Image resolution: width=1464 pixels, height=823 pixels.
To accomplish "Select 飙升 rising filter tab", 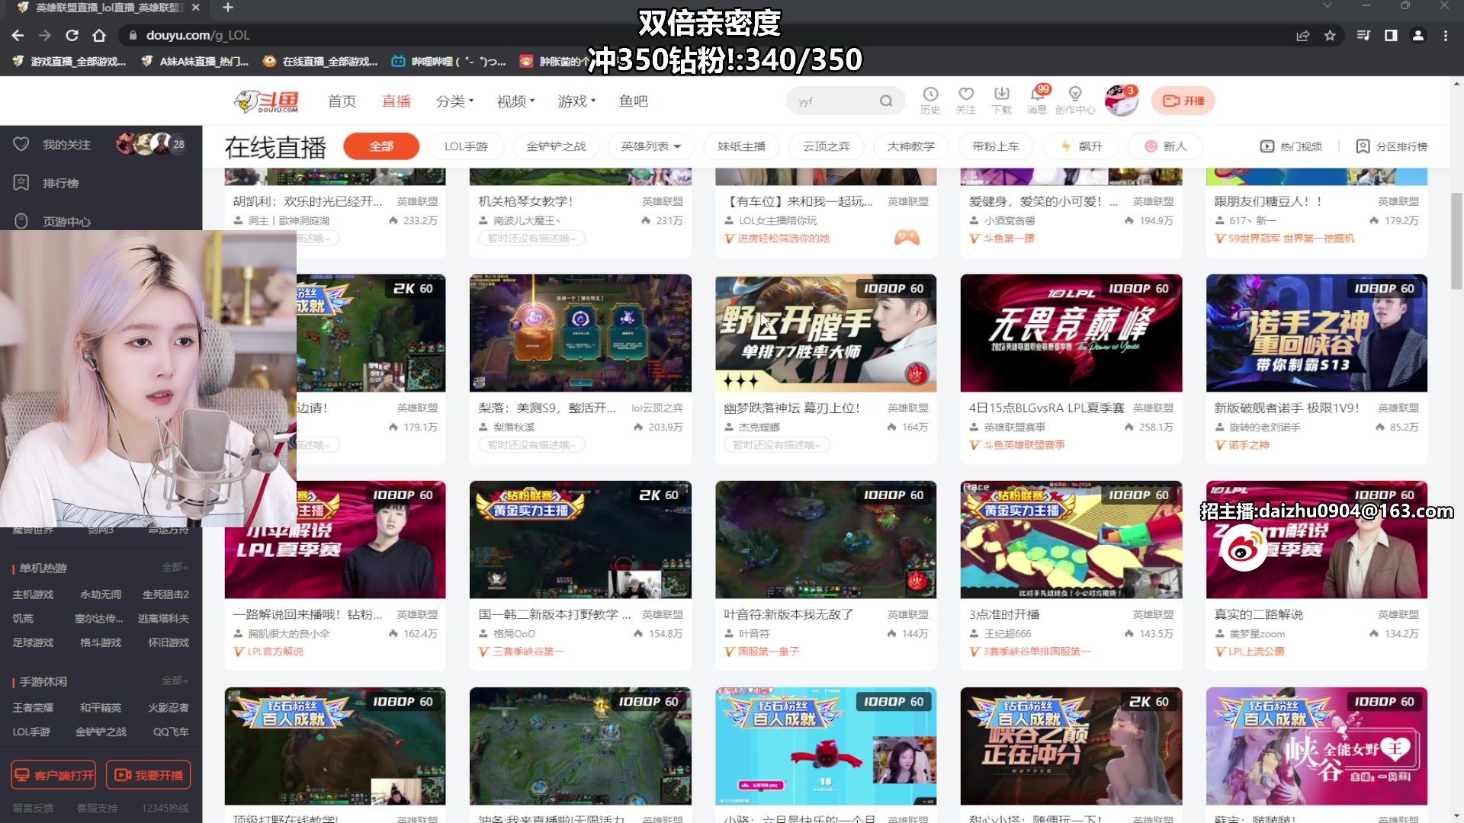I will coord(1080,146).
